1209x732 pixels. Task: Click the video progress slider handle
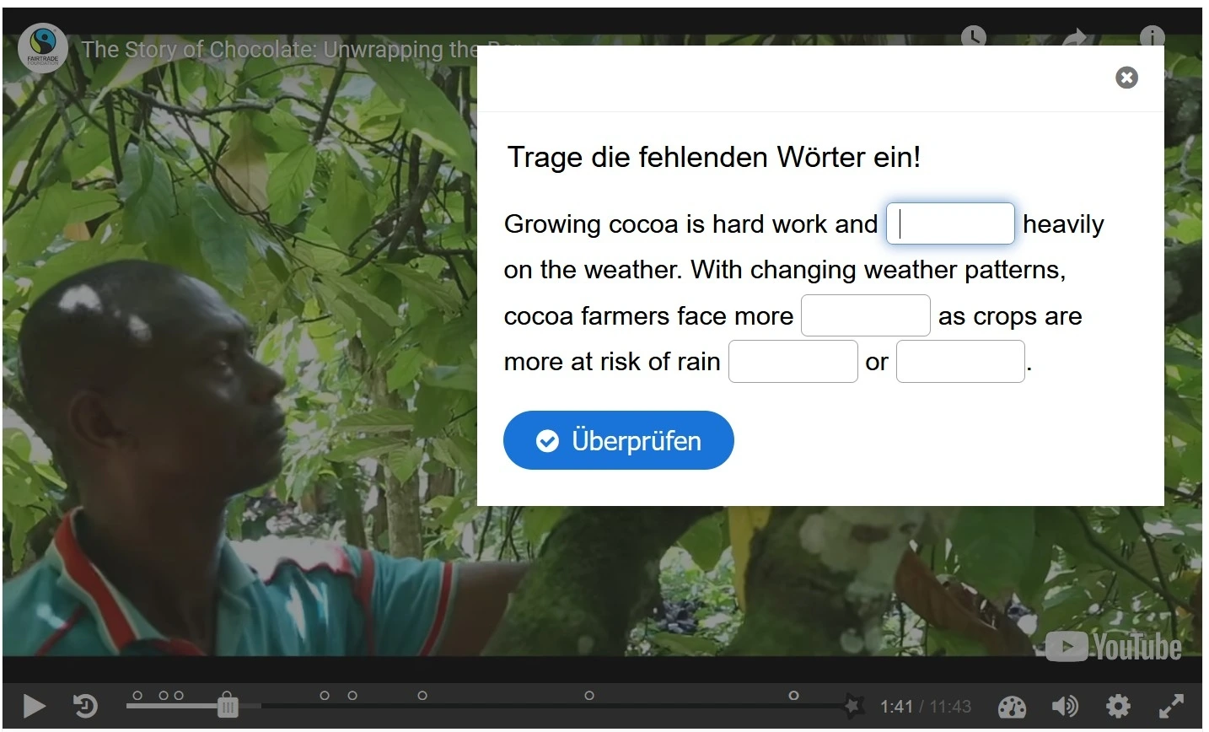click(x=228, y=706)
